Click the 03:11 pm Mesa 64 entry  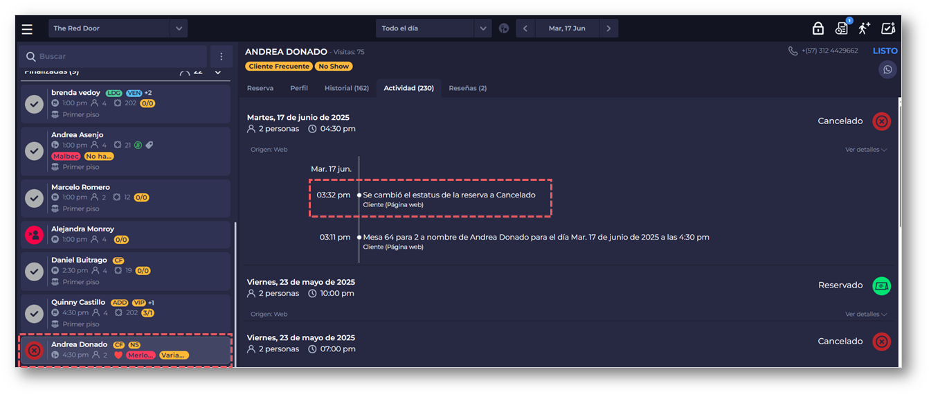coord(513,241)
